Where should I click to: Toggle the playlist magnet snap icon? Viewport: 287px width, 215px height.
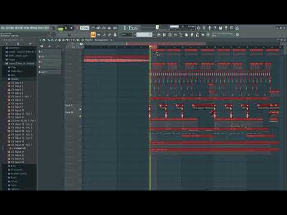tap(44, 40)
